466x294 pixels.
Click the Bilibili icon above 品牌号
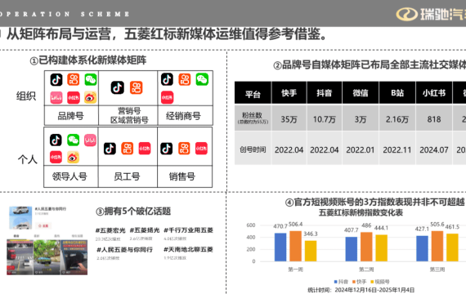[56, 98]
